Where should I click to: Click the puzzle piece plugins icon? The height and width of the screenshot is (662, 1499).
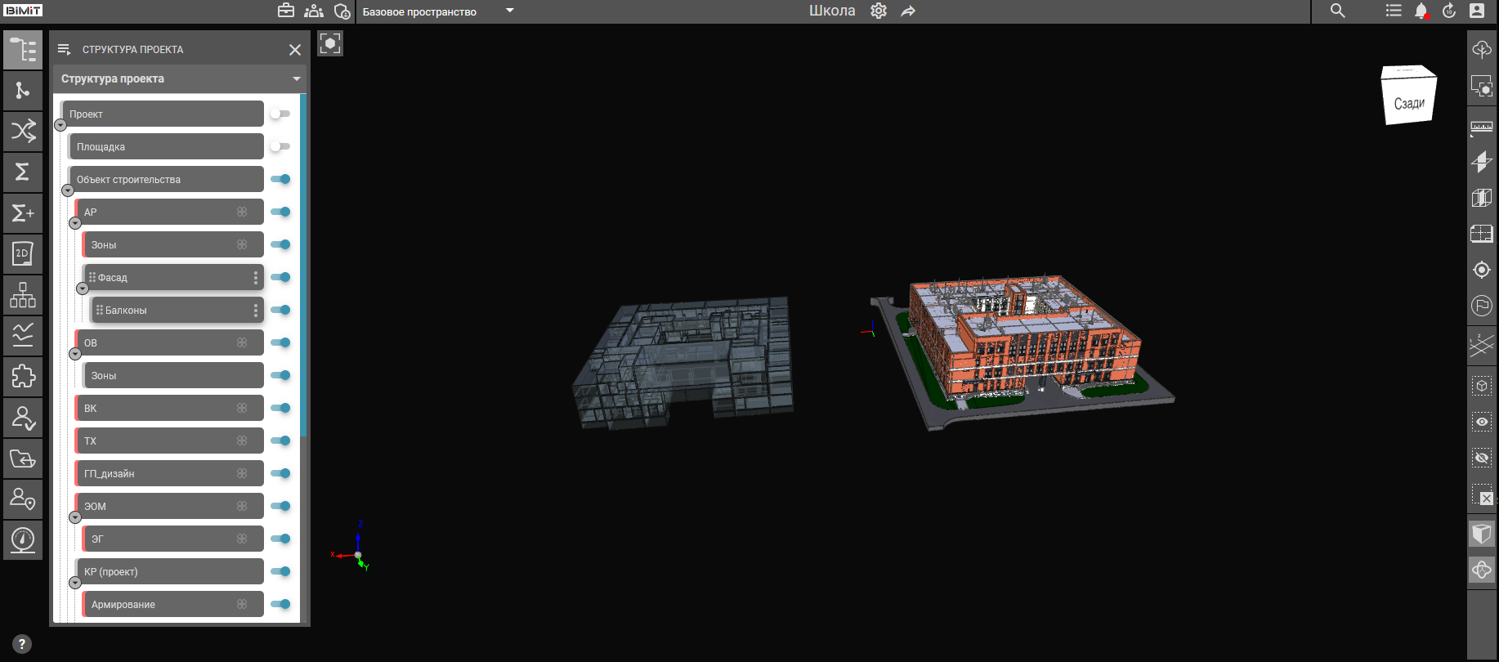pos(23,376)
